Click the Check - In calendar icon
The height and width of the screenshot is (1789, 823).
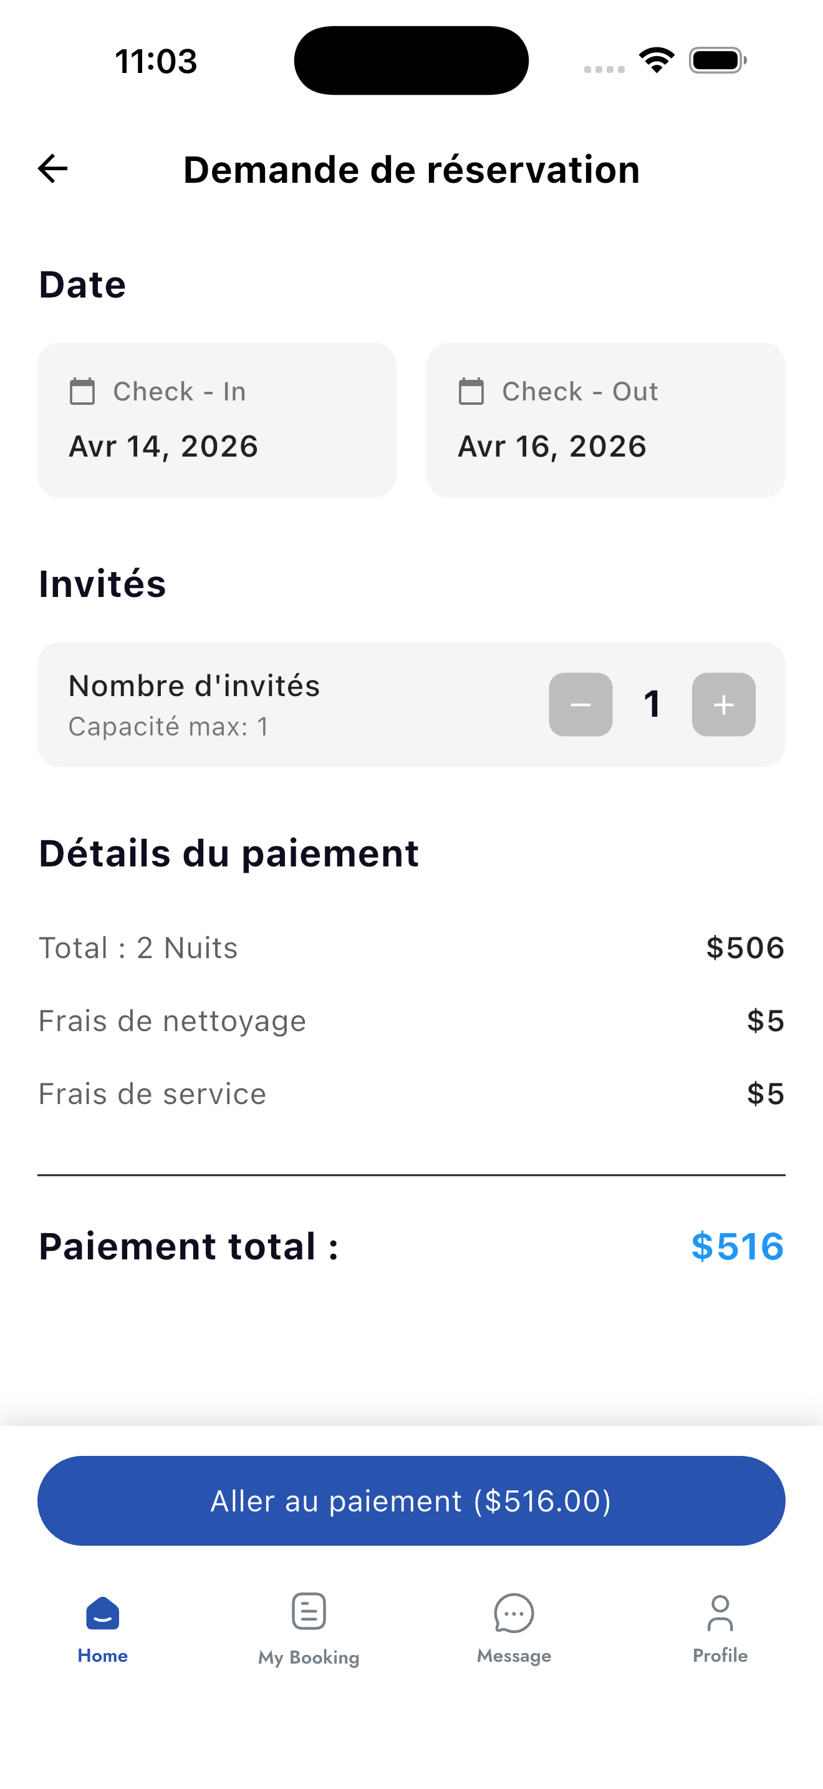tap(82, 392)
